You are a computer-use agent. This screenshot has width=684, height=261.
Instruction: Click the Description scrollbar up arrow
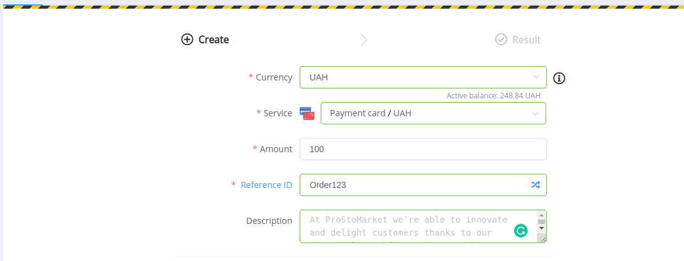click(541, 214)
